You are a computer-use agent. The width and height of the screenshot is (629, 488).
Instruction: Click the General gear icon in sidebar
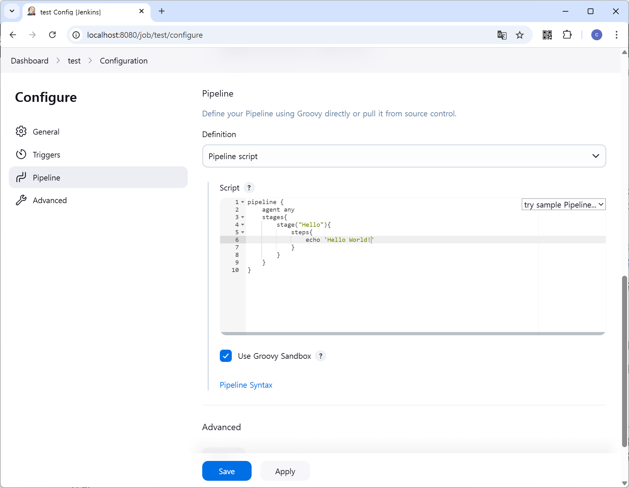[x=21, y=131]
